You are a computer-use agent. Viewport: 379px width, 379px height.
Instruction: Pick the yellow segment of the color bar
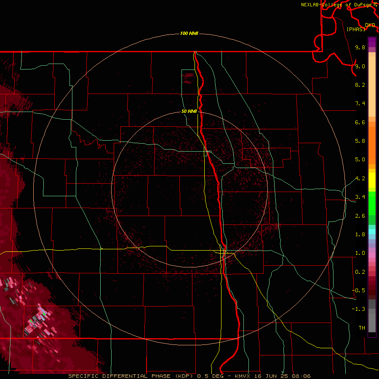(x=372, y=180)
